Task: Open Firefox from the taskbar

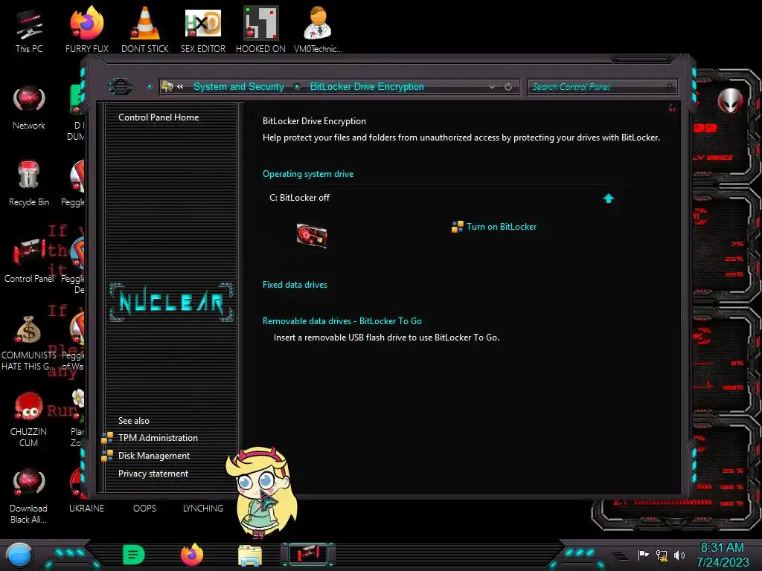Action: pyautogui.click(x=192, y=555)
